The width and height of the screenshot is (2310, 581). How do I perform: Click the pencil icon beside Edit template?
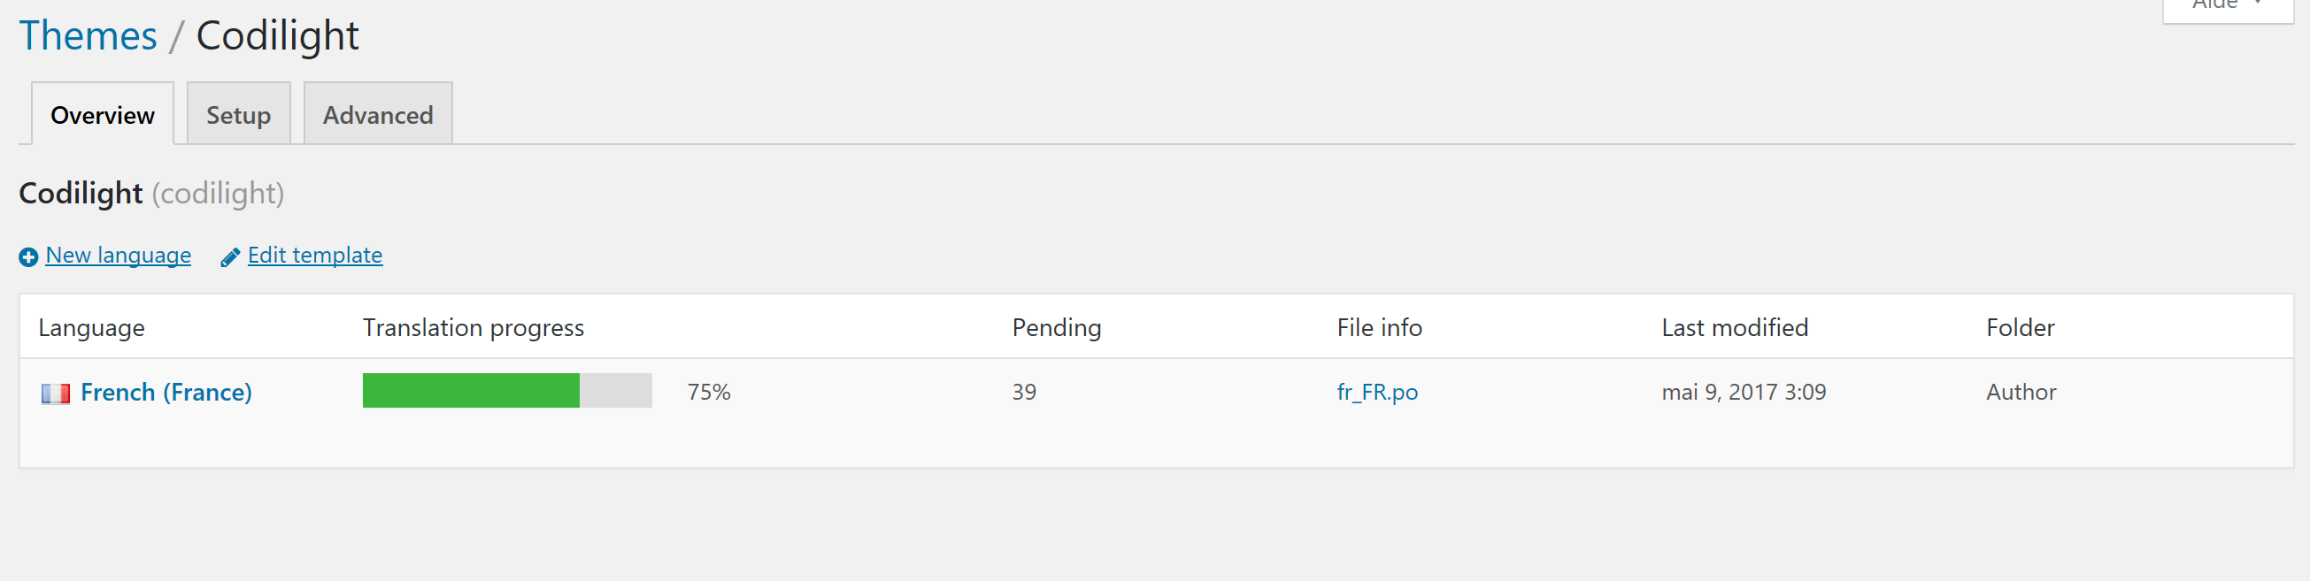(x=229, y=257)
